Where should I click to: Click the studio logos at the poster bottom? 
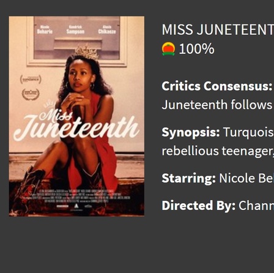click(74, 206)
